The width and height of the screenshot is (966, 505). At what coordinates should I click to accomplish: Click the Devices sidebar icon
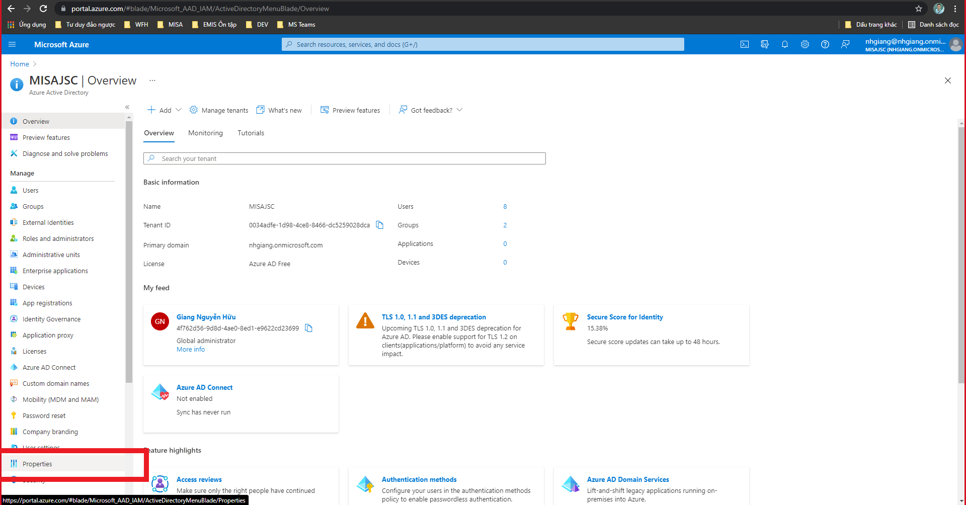(x=14, y=287)
